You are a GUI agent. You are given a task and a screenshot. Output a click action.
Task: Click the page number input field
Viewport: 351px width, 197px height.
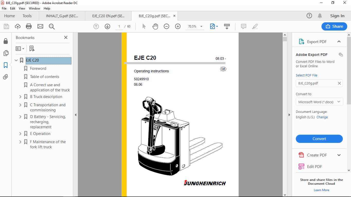119,26
